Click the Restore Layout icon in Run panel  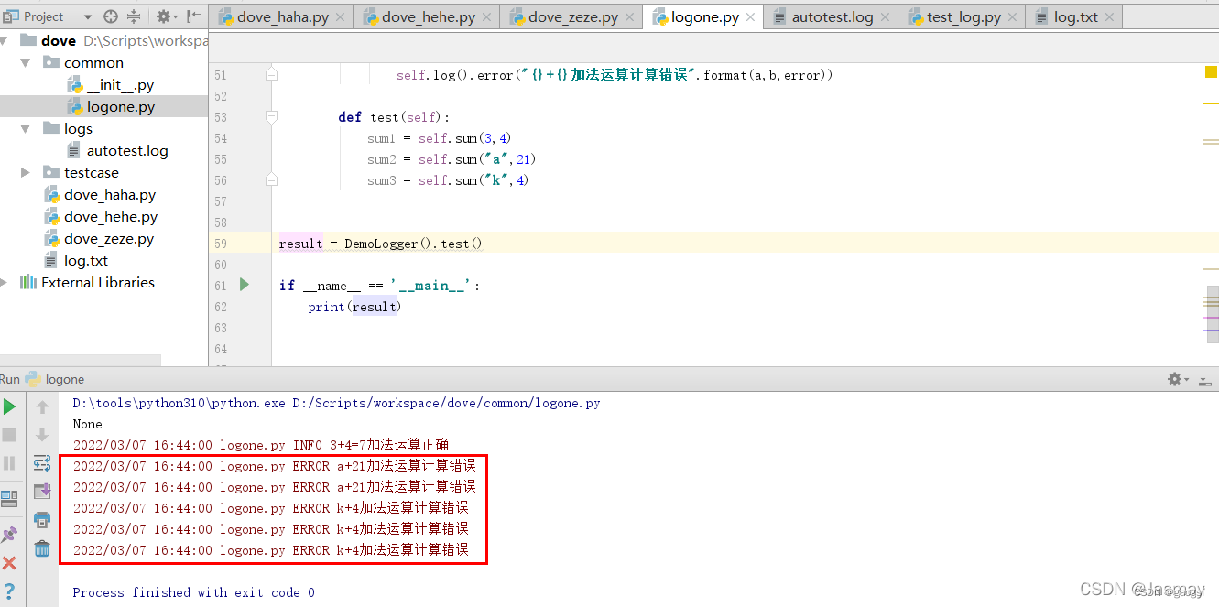(9, 498)
